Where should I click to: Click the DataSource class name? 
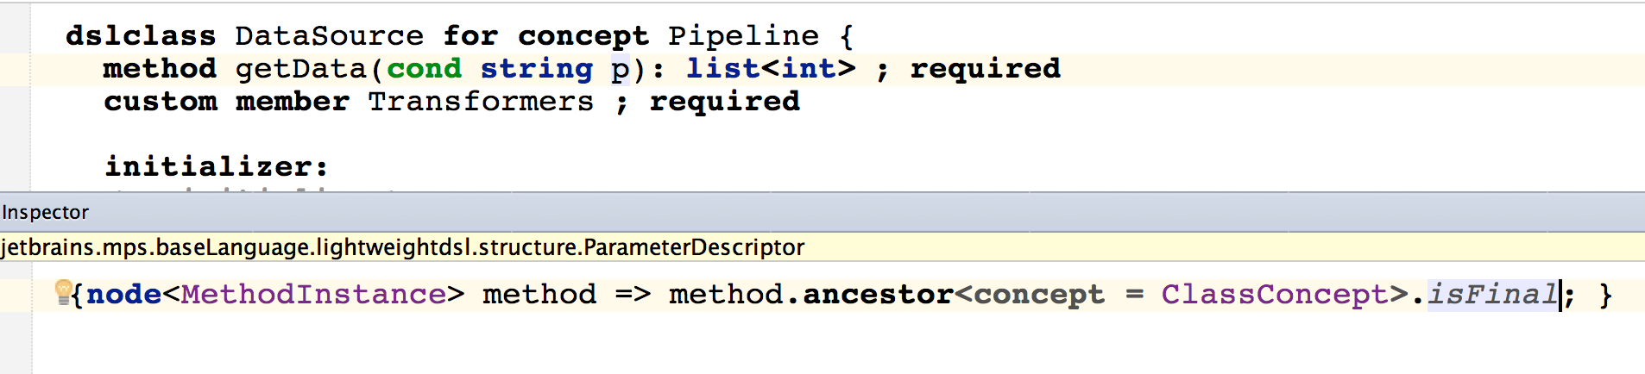[329, 36]
